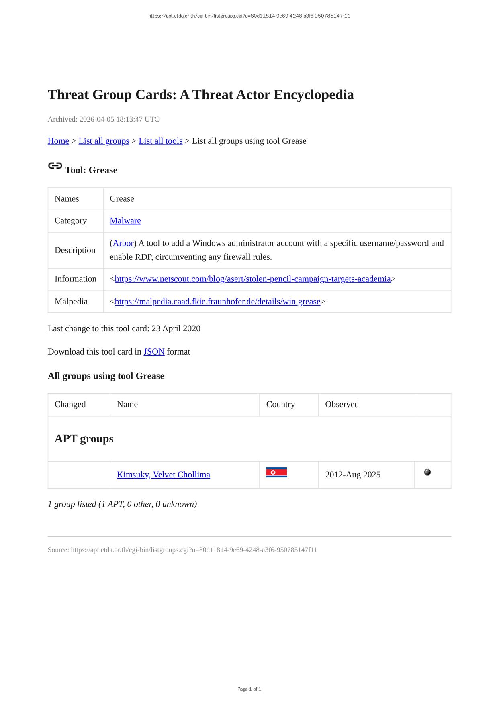499x705 pixels.
Task: Open the Malware category link
Action: [125, 221]
